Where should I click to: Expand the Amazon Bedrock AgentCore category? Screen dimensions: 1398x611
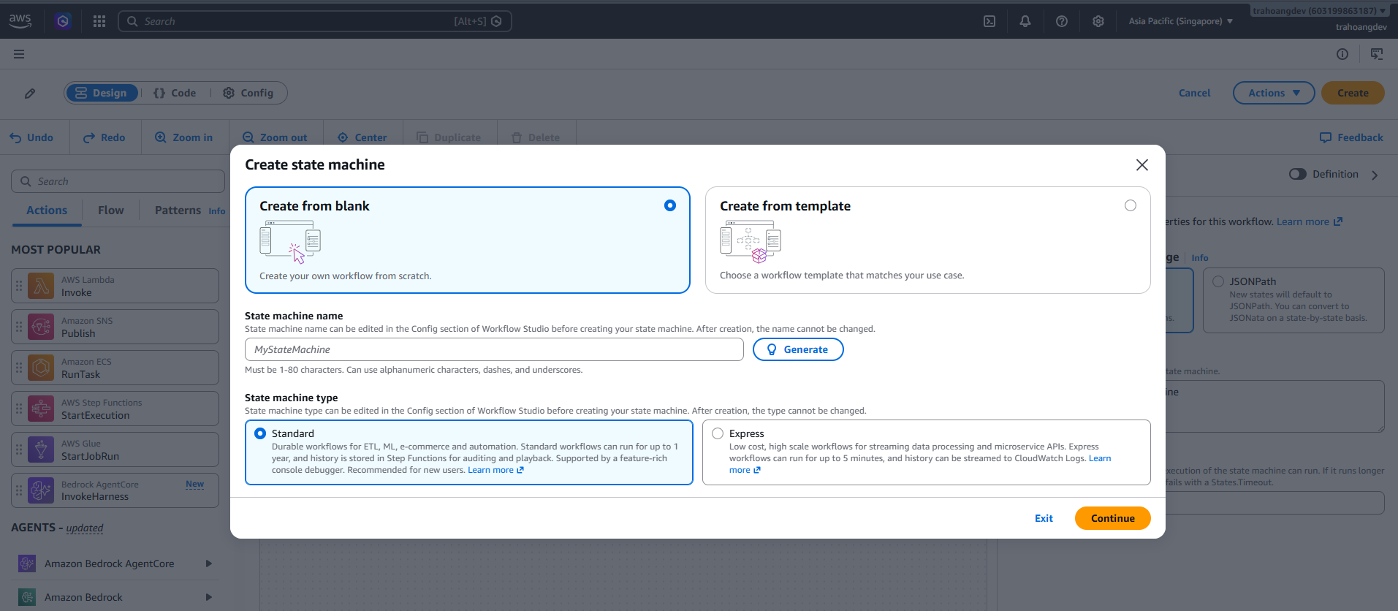[209, 563]
